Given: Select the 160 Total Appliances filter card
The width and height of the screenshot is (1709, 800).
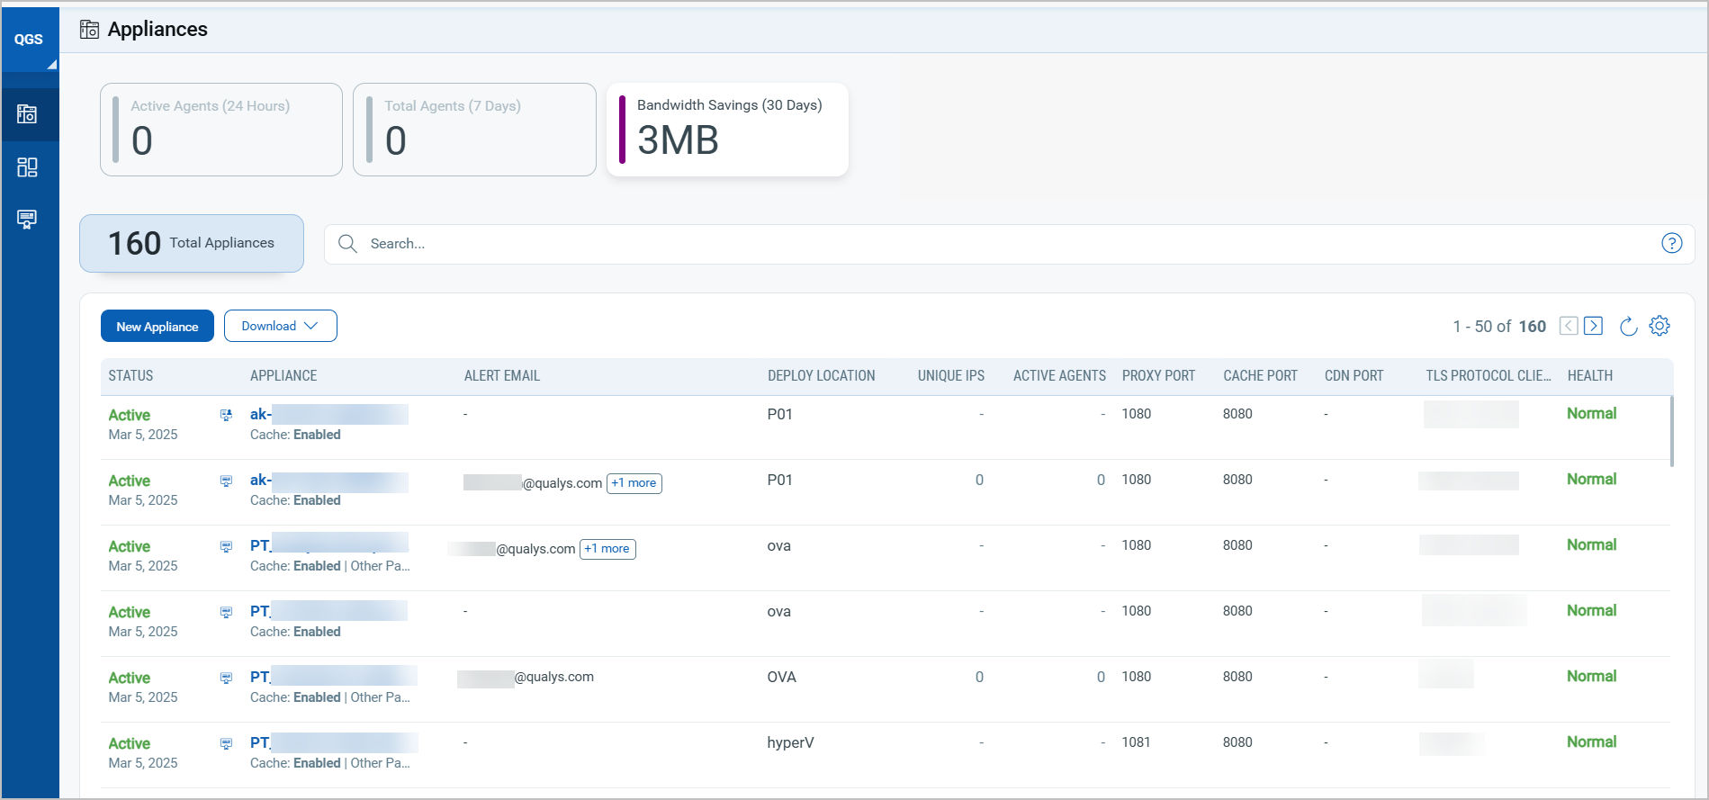Looking at the screenshot, I should pyautogui.click(x=192, y=243).
